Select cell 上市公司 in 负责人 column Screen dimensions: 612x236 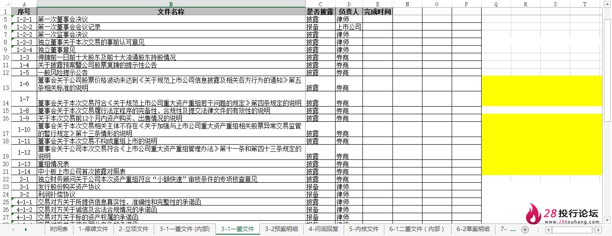pos(349,27)
